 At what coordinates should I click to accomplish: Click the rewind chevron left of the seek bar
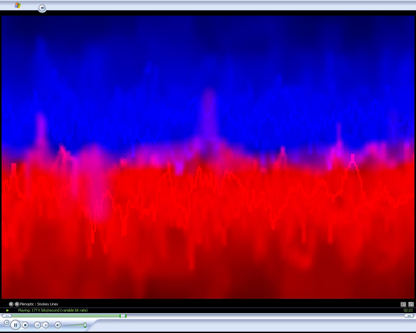pos(7,316)
